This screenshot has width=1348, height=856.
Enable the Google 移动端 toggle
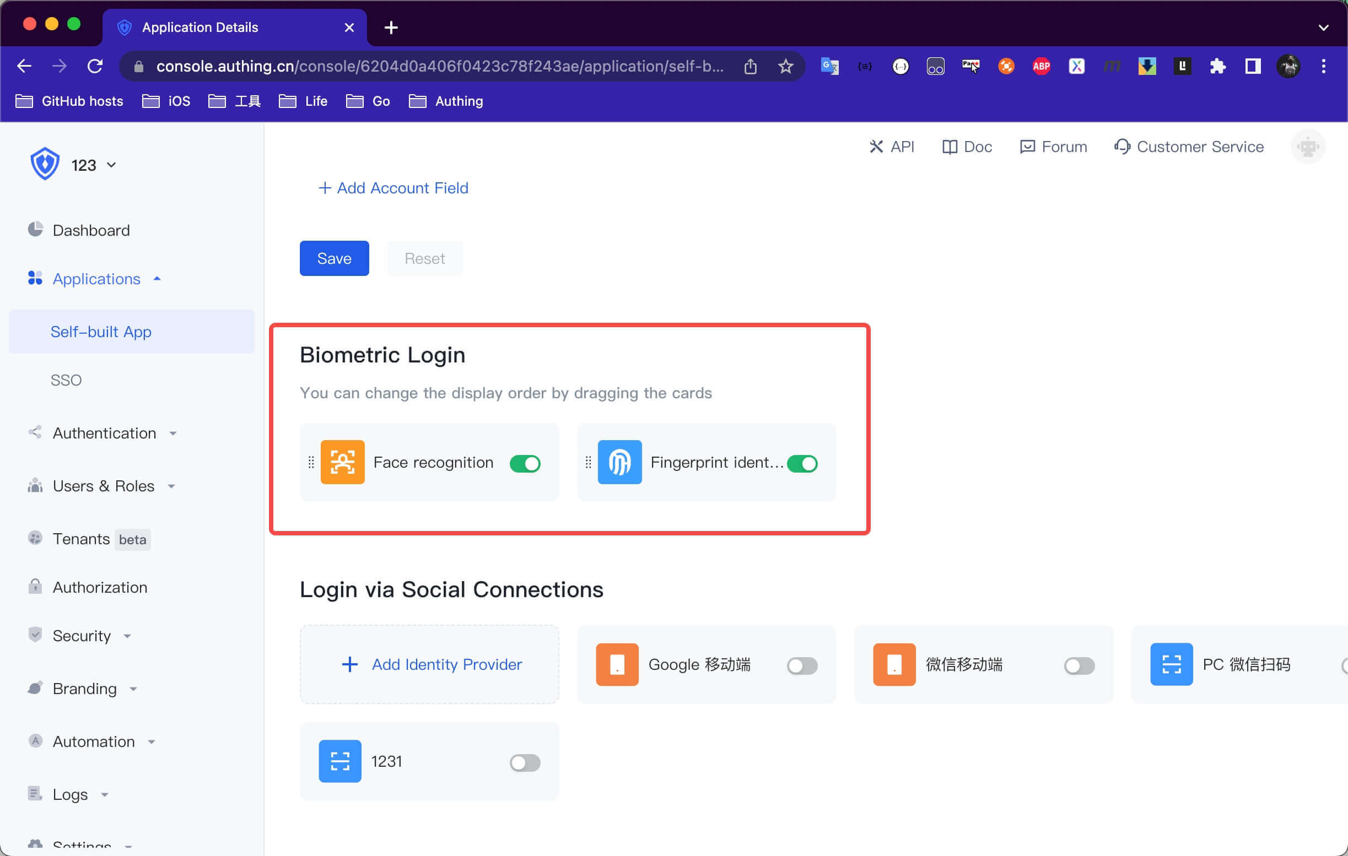click(x=802, y=666)
